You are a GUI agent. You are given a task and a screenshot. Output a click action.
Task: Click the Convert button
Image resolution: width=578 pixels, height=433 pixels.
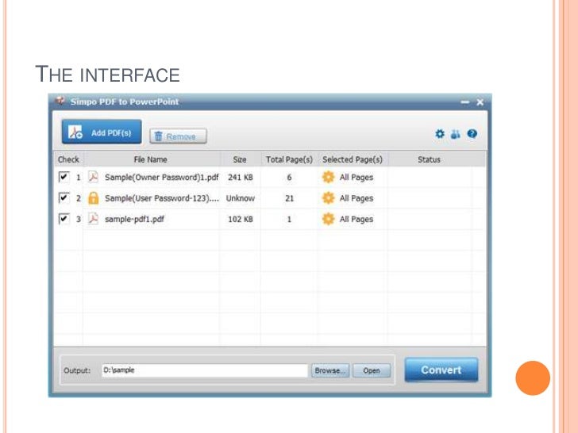[x=441, y=370]
